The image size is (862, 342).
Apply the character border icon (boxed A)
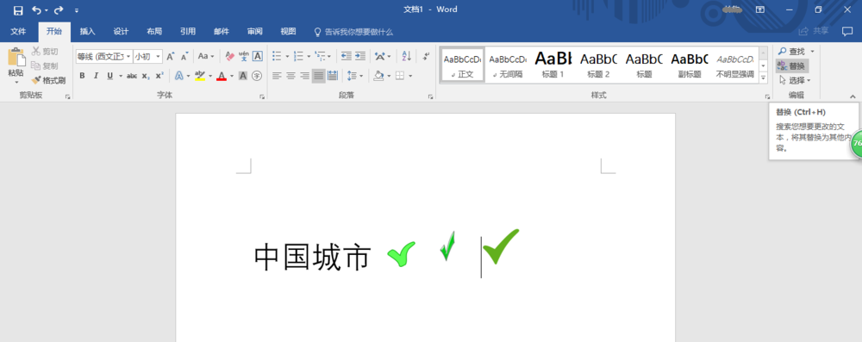click(x=257, y=56)
